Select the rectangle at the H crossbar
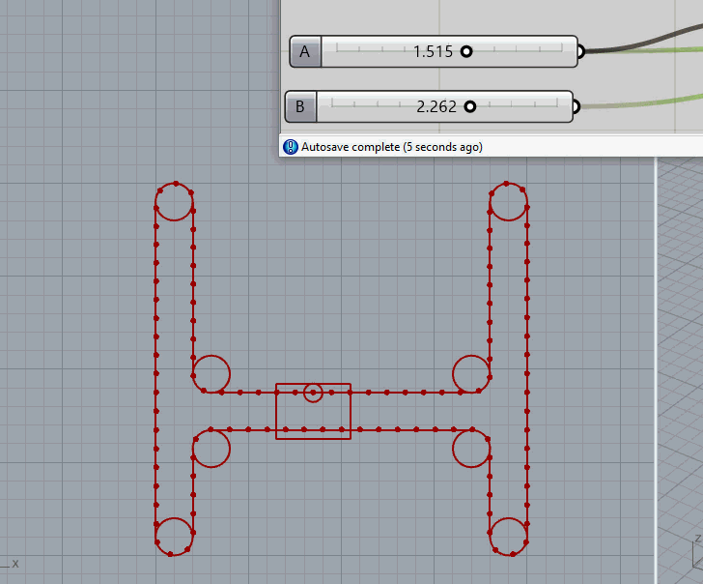 313,437
